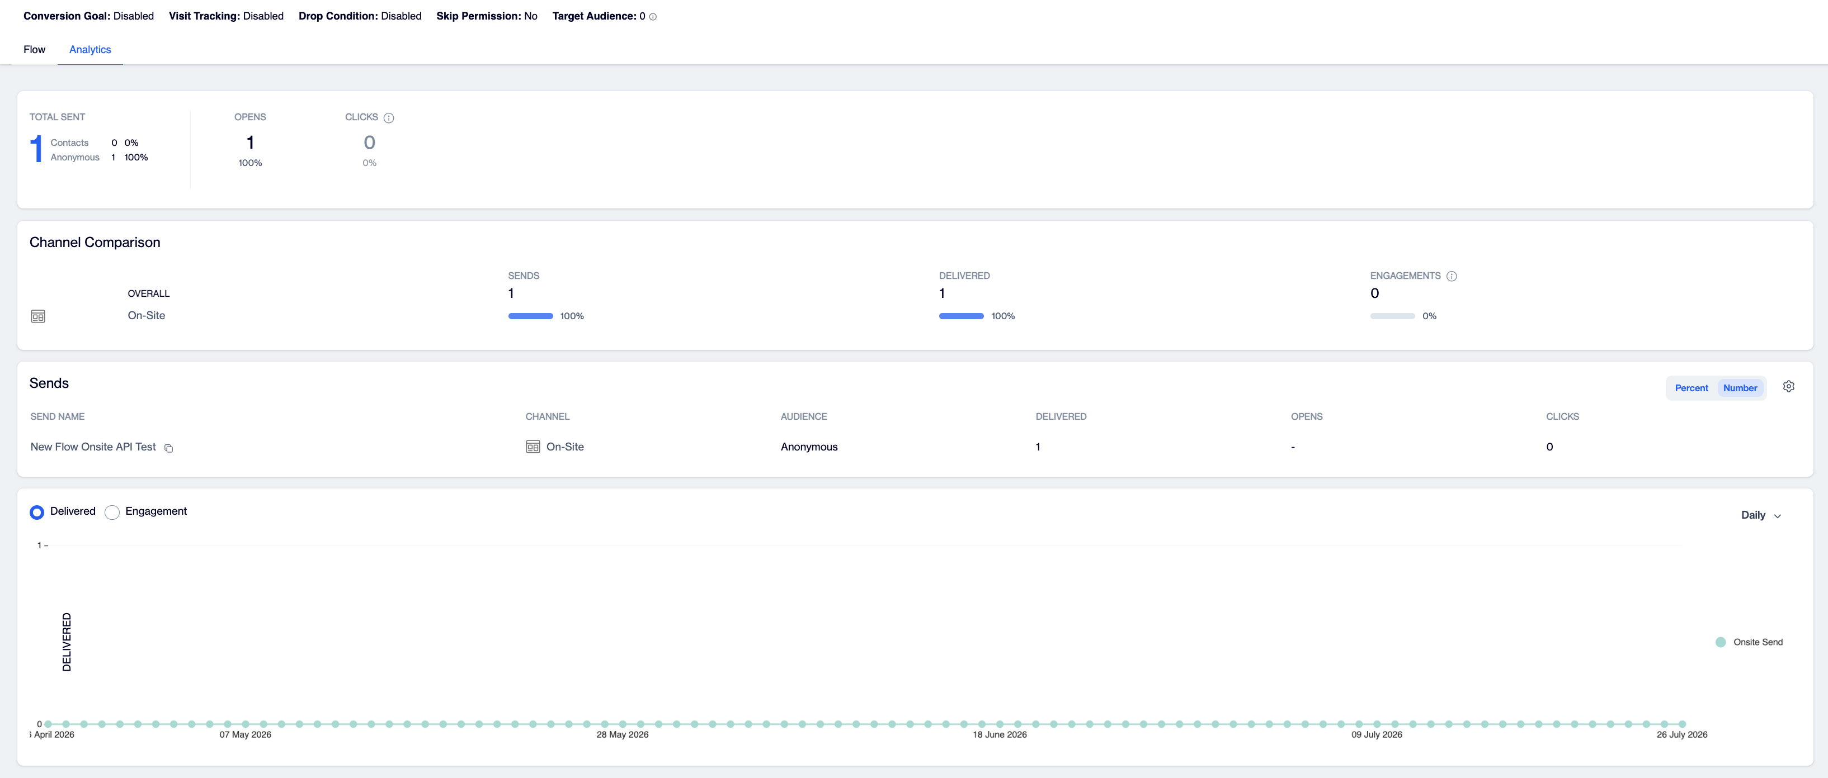The height and width of the screenshot is (778, 1828).
Task: Click the SEND NAME column header
Action: [58, 417]
